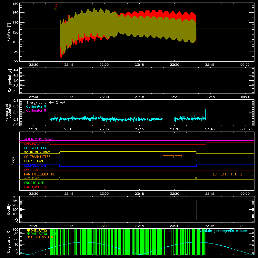Click 23:15 time label under Roll period plot

coord(139,97)
